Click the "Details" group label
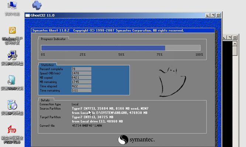The image size is (246, 147). tap(45, 100)
